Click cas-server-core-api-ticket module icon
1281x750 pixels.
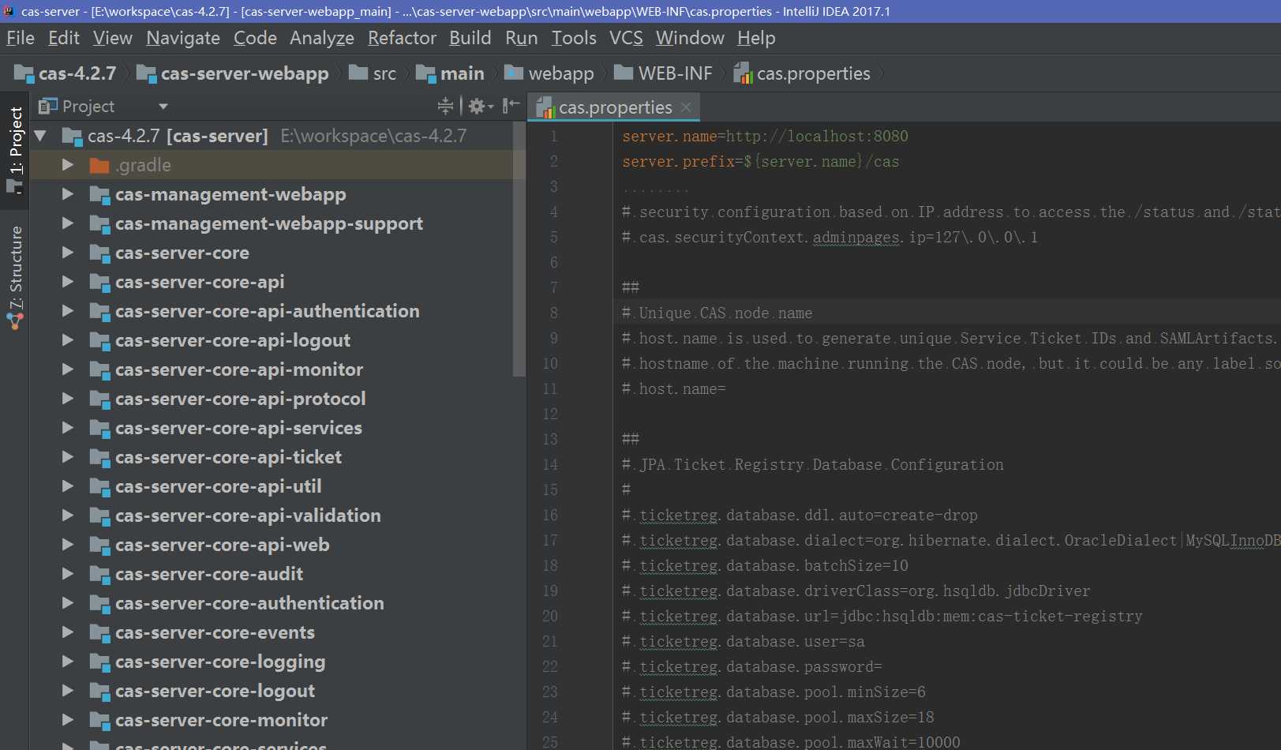click(99, 458)
